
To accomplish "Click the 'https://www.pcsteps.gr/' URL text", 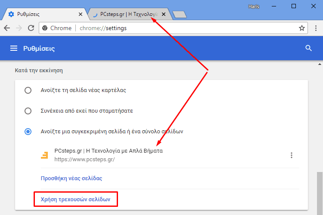I will [84, 160].
